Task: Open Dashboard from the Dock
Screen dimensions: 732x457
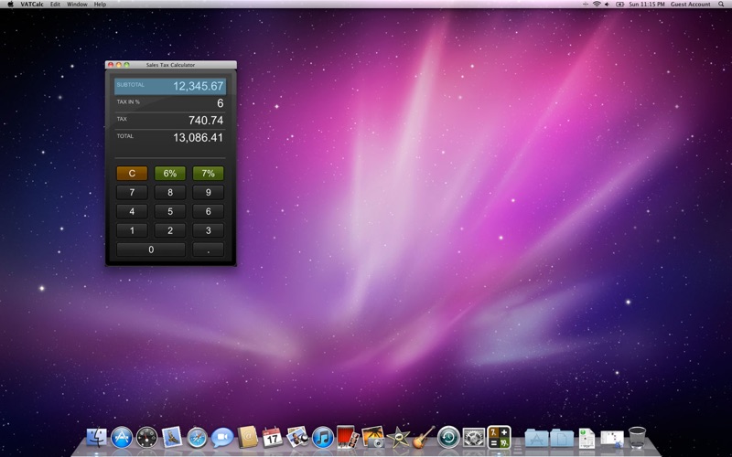Action: click(147, 438)
